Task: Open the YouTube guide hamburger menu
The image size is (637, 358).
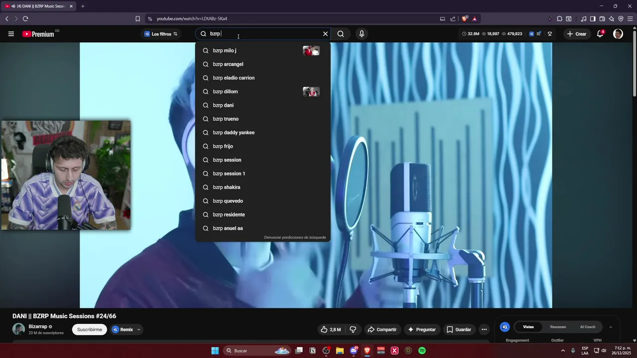Action: coord(11,34)
